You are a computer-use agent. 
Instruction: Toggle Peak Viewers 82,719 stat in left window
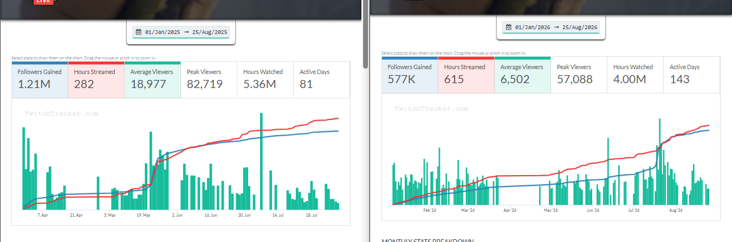pos(209,79)
